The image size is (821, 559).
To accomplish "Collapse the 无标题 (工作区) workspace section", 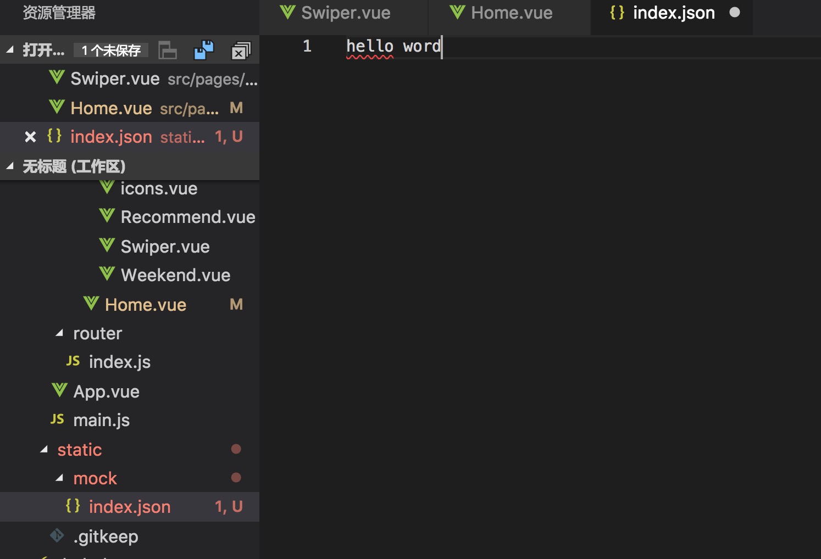I will [10, 166].
